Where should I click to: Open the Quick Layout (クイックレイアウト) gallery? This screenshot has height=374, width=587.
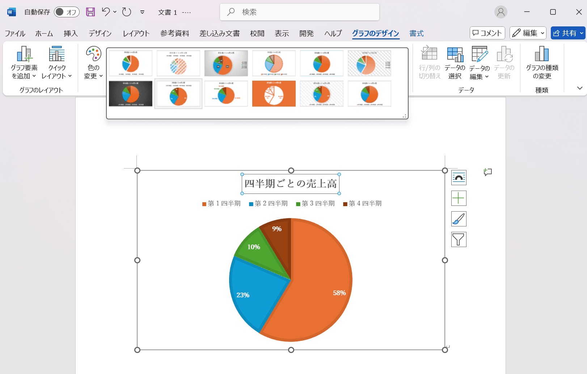pos(57,63)
